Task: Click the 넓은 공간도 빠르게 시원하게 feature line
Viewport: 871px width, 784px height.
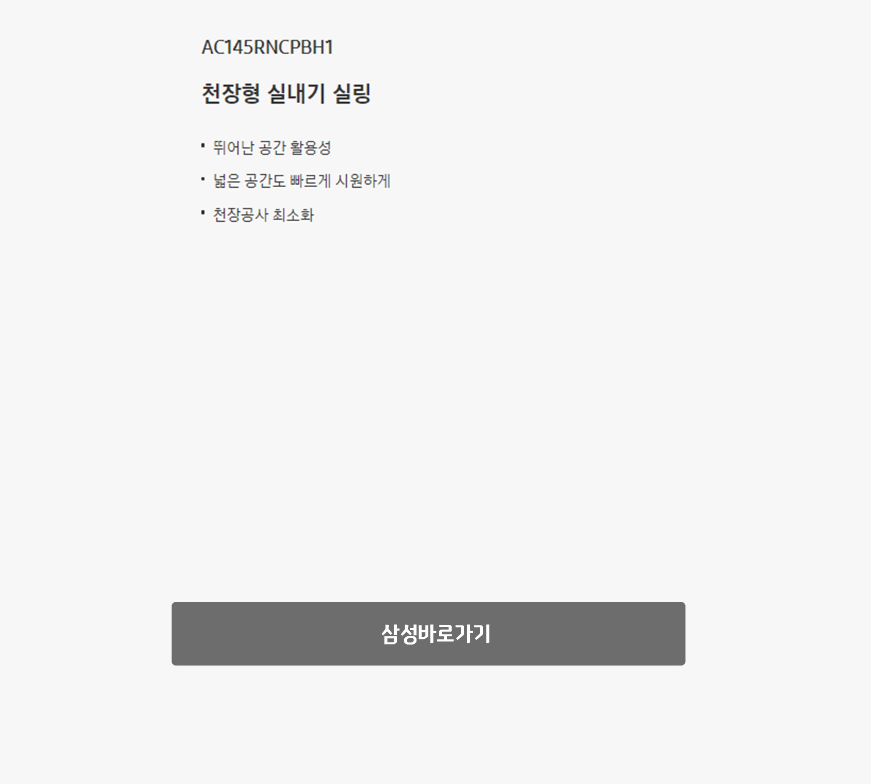Action: point(302,181)
